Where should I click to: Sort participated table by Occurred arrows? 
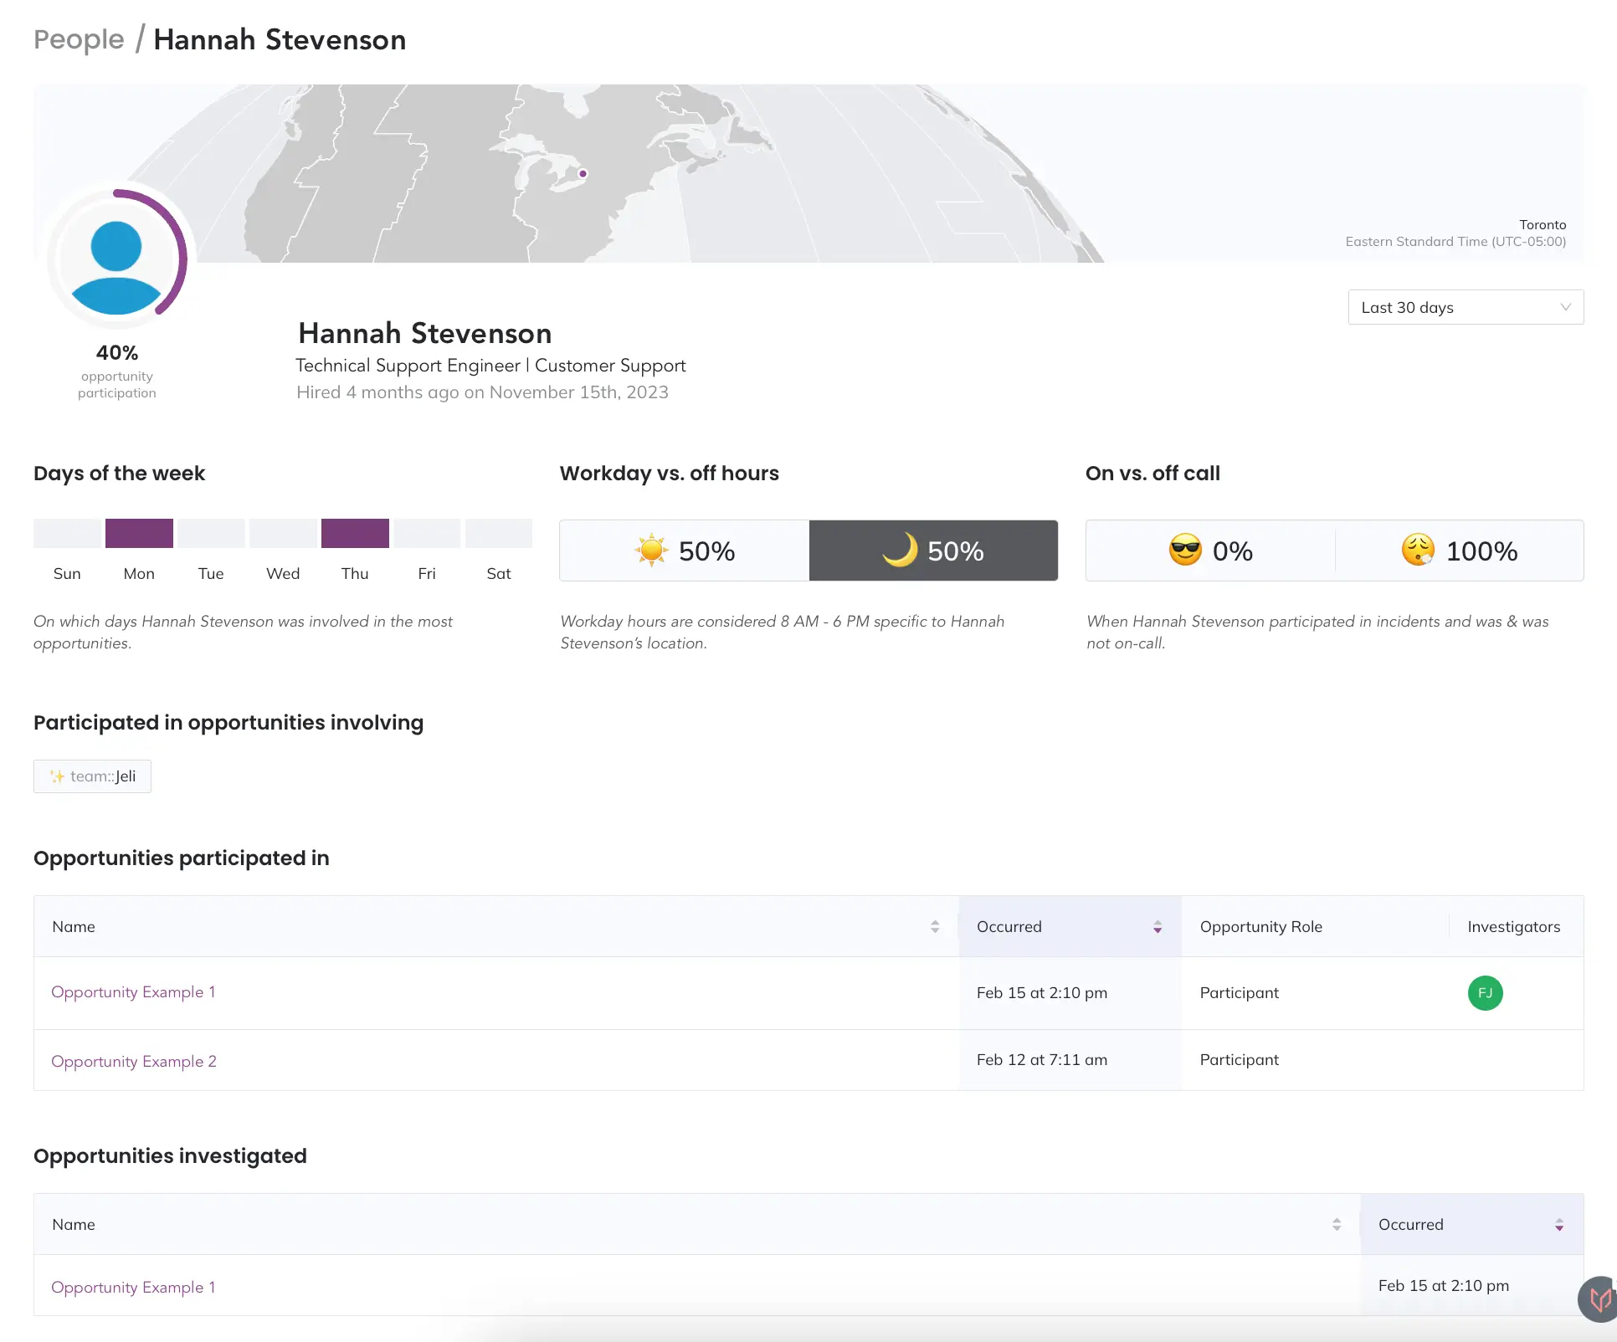[1158, 927]
